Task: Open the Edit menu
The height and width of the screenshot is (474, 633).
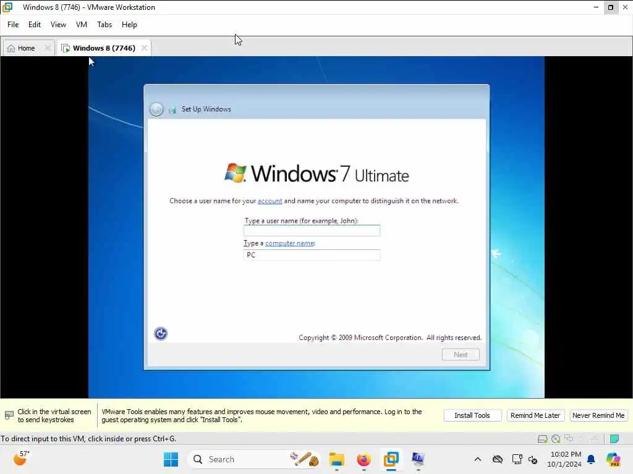Action: [x=35, y=25]
